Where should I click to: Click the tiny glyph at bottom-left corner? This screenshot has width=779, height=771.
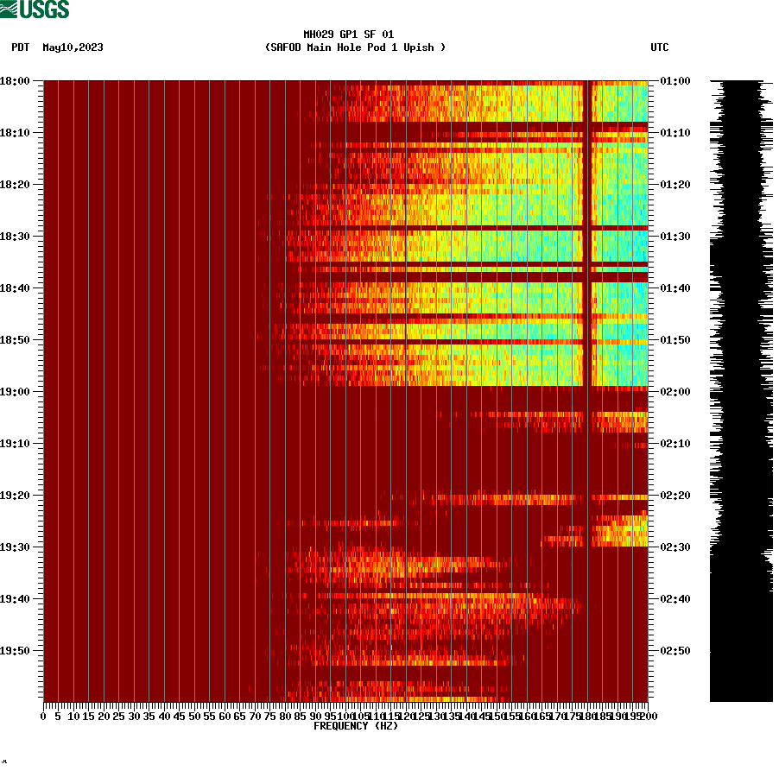5,763
